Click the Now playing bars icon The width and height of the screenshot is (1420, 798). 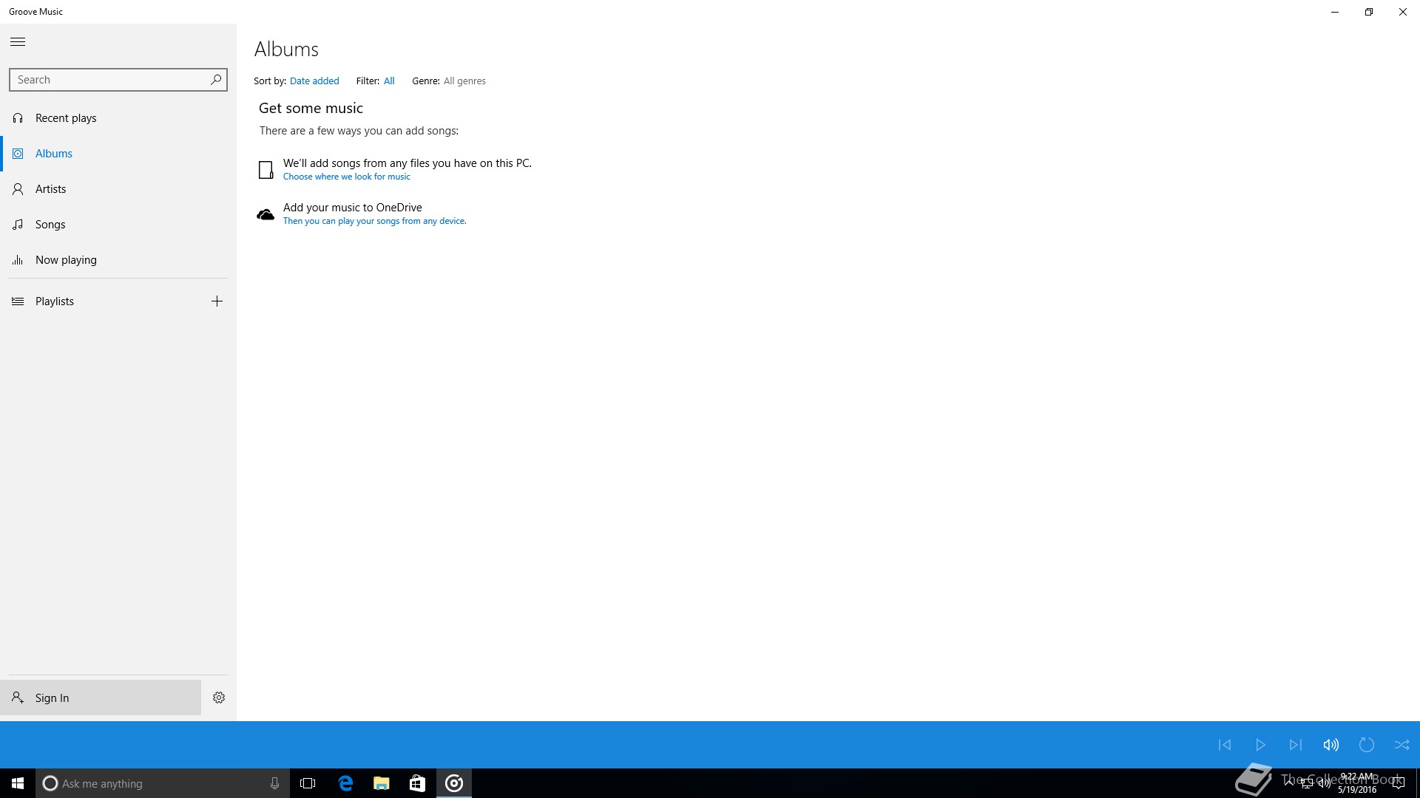click(18, 260)
